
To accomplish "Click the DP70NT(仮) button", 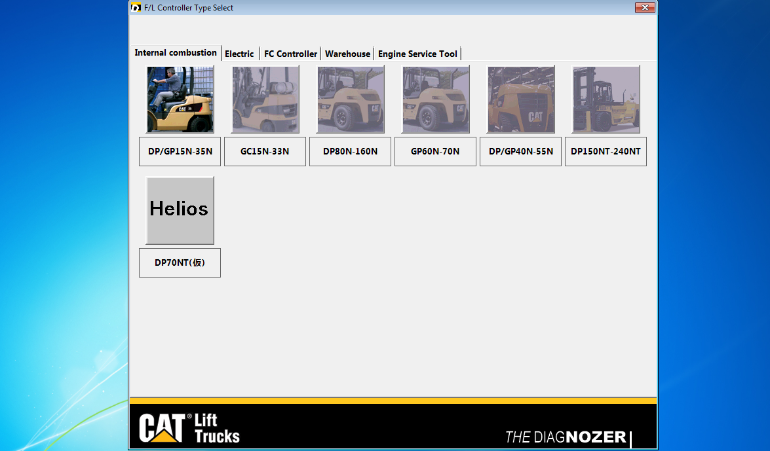I will pyautogui.click(x=180, y=263).
